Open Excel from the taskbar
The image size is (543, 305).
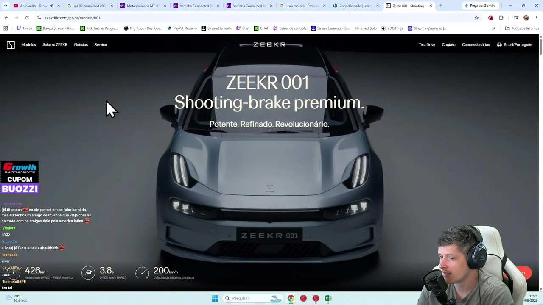[x=328, y=298]
